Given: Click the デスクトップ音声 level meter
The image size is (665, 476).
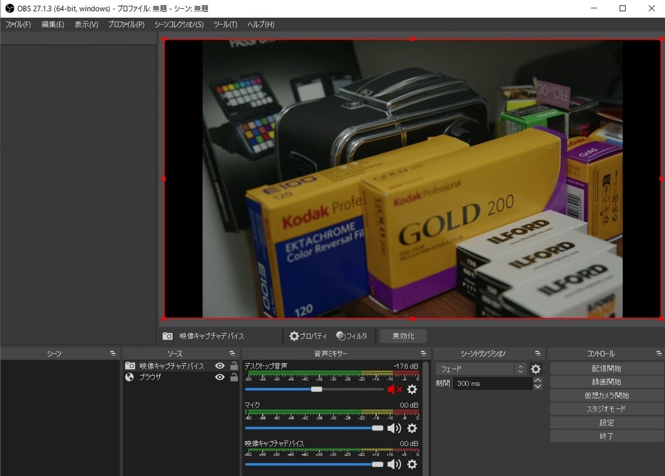Looking at the screenshot, I should (331, 372).
